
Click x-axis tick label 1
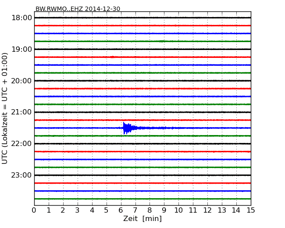(49, 210)
